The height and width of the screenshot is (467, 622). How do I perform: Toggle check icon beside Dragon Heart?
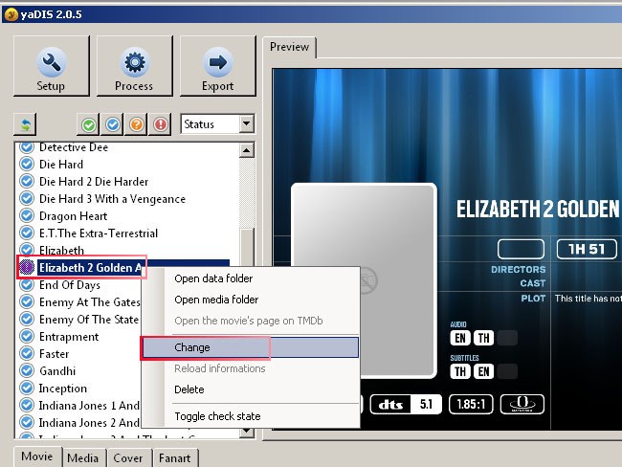pyautogui.click(x=27, y=215)
